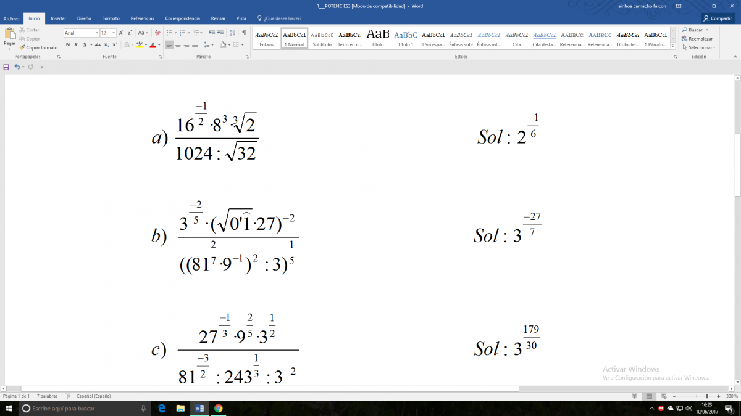Click the save icon in quick access toolbar
The width and height of the screenshot is (741, 416).
(x=6, y=67)
